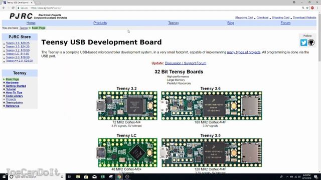Viewport: 321px width, 180px height.
Task: Open the Action Center notification icon
Action: point(316,176)
